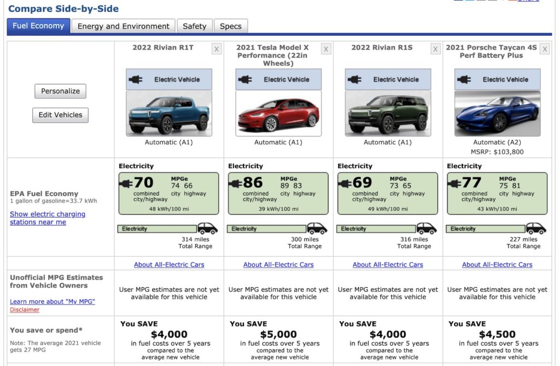Screen dimensions: 560x366
Task: Click the blue Rivian R1T truck photo
Action: coord(169,114)
